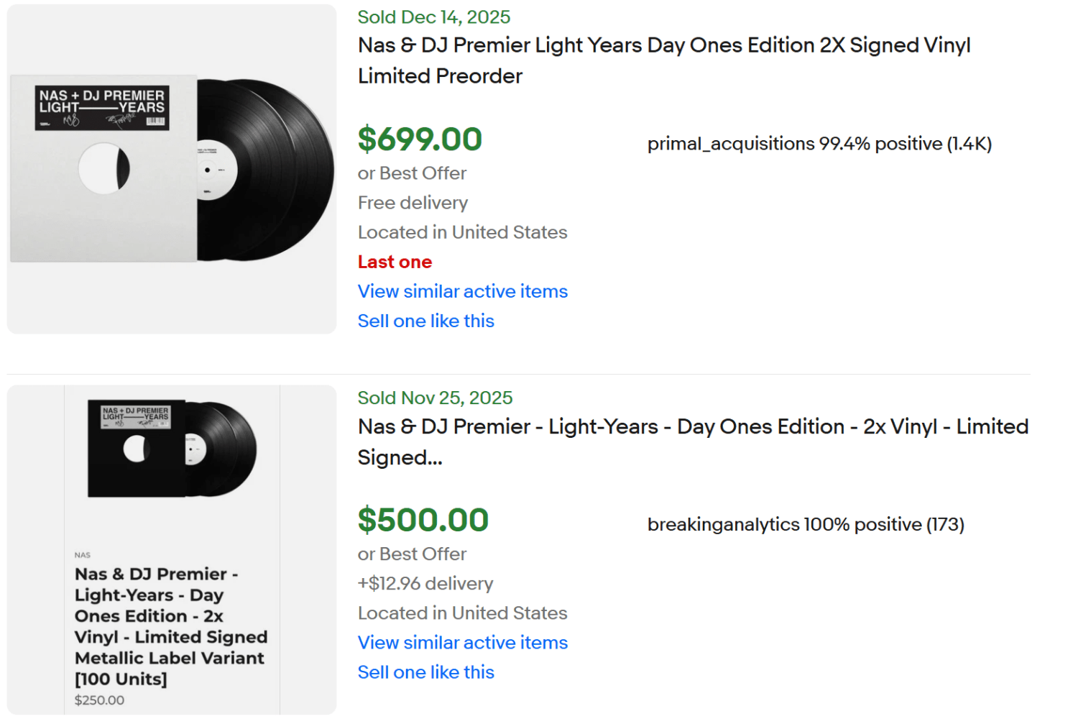This screenshot has width=1078, height=719.
Task: Click the Sold Nov 25, 2025 date label
Action: pos(435,397)
